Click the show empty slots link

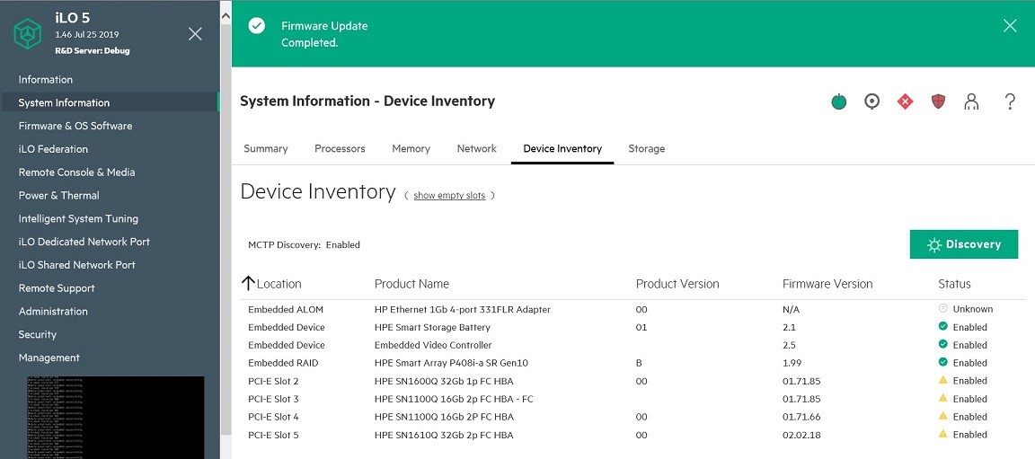[449, 196]
